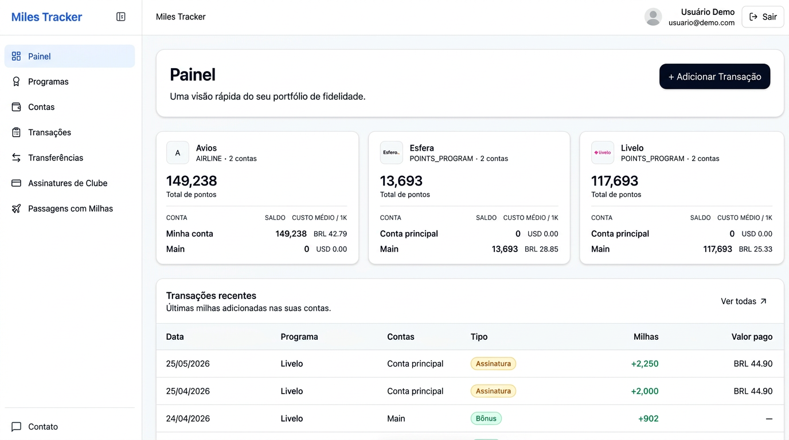This screenshot has height=440, width=789.
Task: Open Transferências in the sidebar
Action: pyautogui.click(x=69, y=158)
